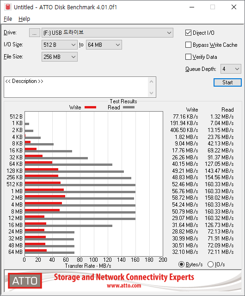The width and height of the screenshot is (245, 296).
Task: Click the 58.72 MB/s write value
Action: tap(185, 198)
